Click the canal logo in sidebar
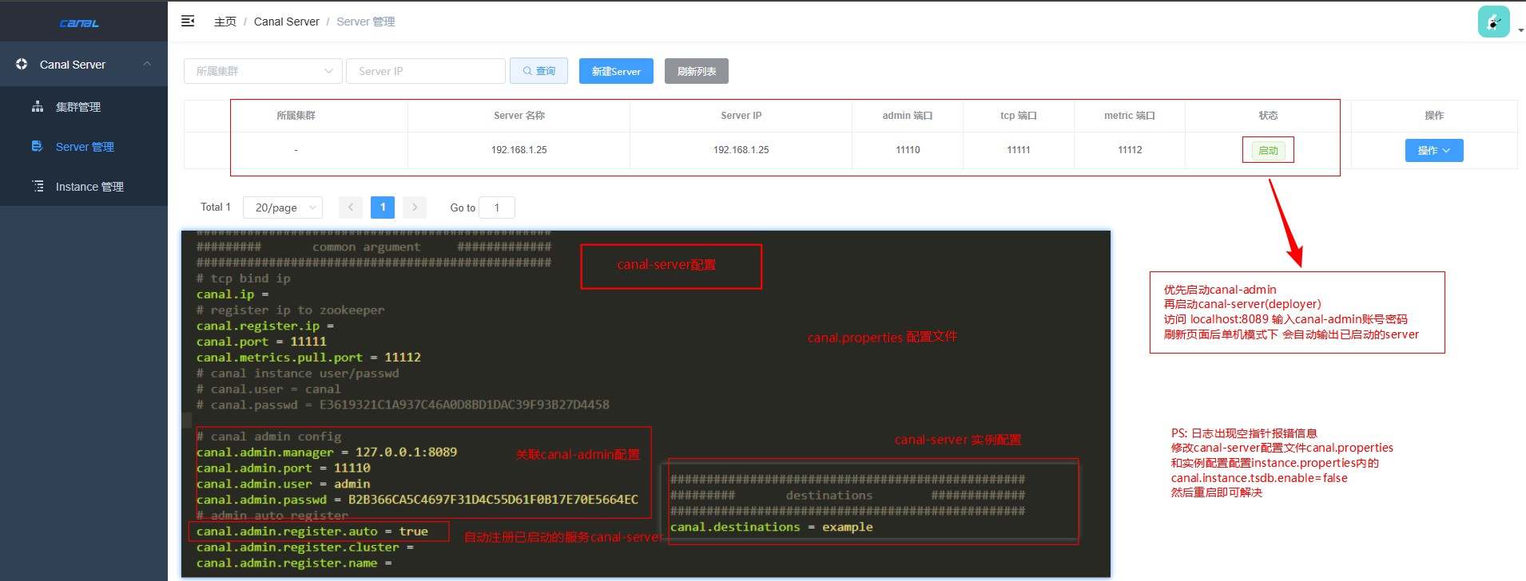 [x=79, y=23]
